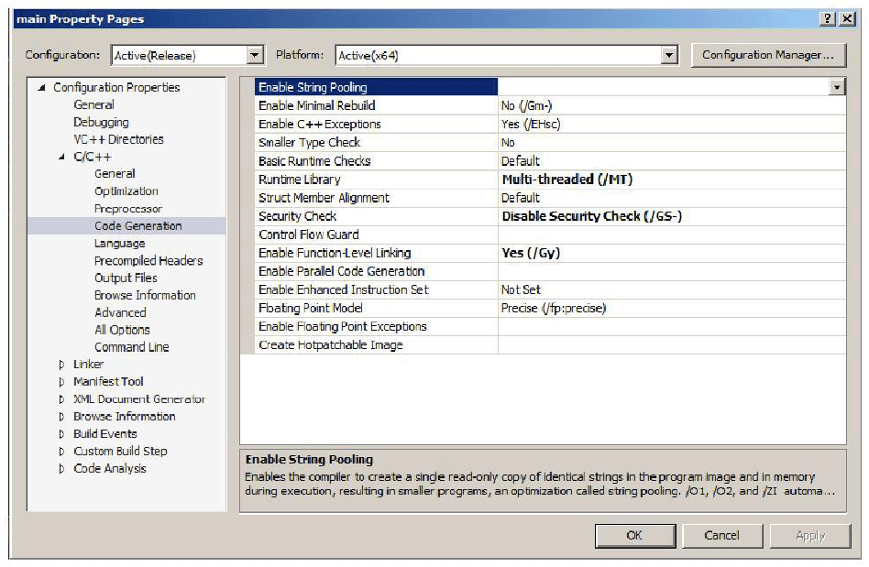Expand the Manifest Tool node
This screenshot has width=869, height=567.
pos(62,382)
